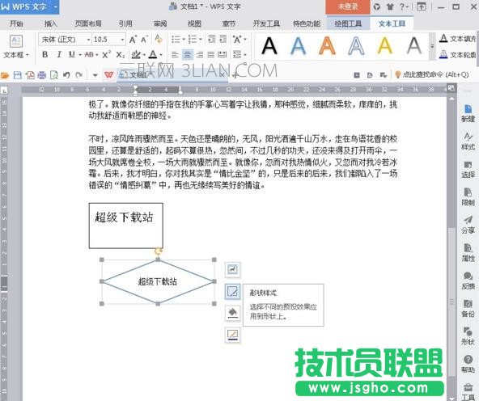This screenshot has height=401, width=479.
Task: Click the export PDF icon
Action: pos(30,74)
